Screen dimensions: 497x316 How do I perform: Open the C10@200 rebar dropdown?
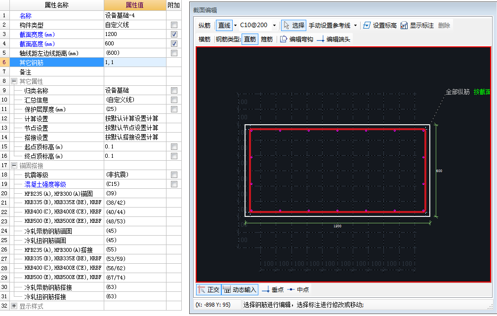pos(275,25)
